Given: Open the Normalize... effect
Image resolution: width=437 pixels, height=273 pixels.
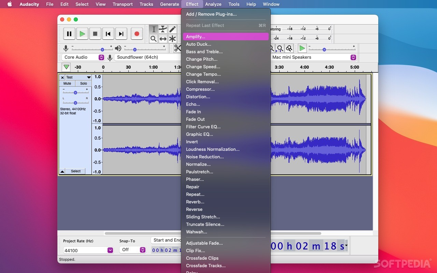Looking at the screenshot, I should point(226,164).
